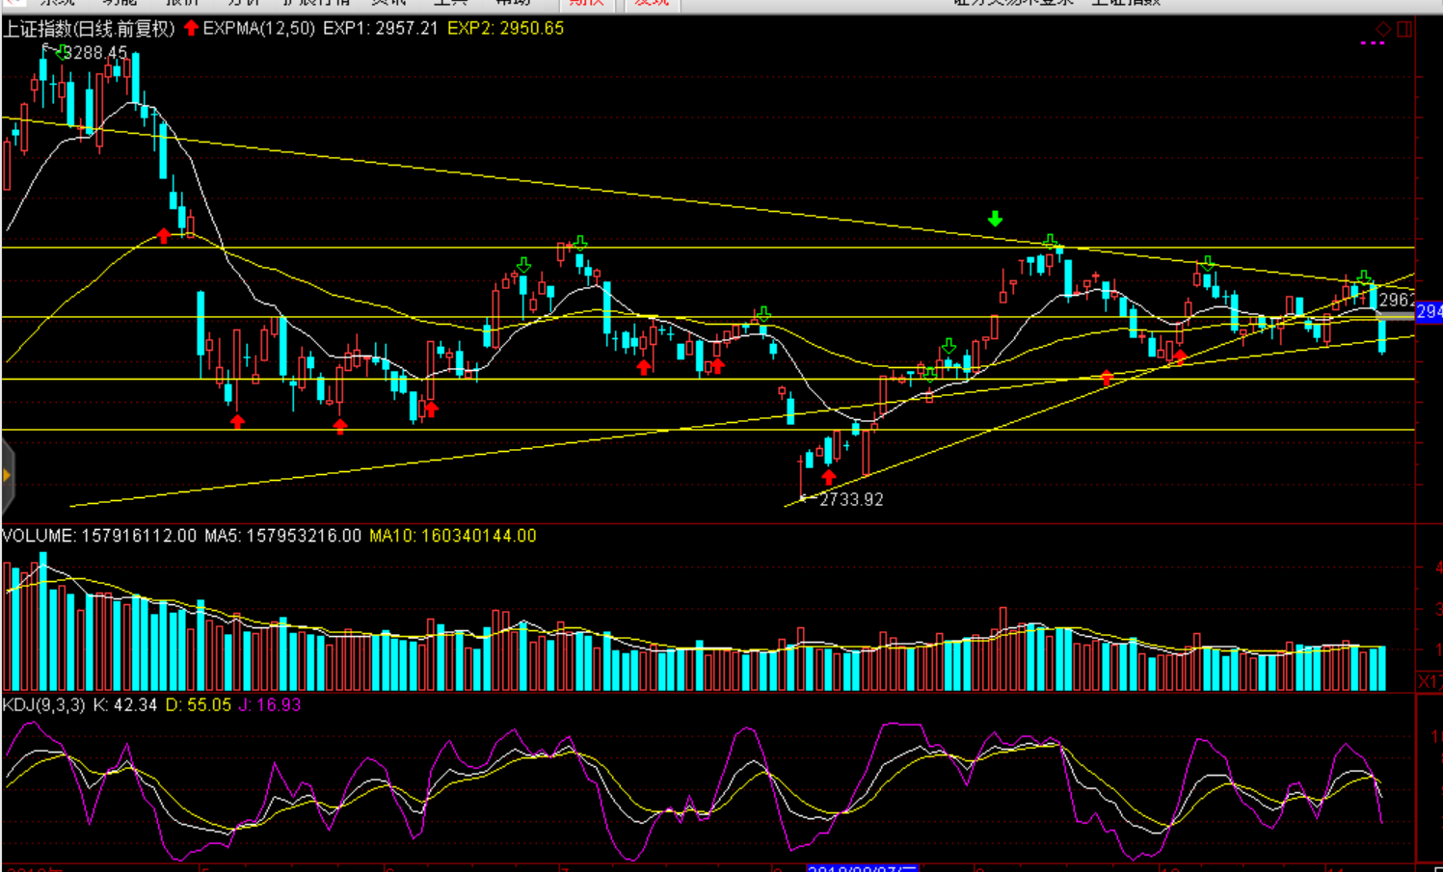Viewport: 1443px width, 872px height.
Task: Click the magenta J: 16.93 value
Action: [x=270, y=705]
